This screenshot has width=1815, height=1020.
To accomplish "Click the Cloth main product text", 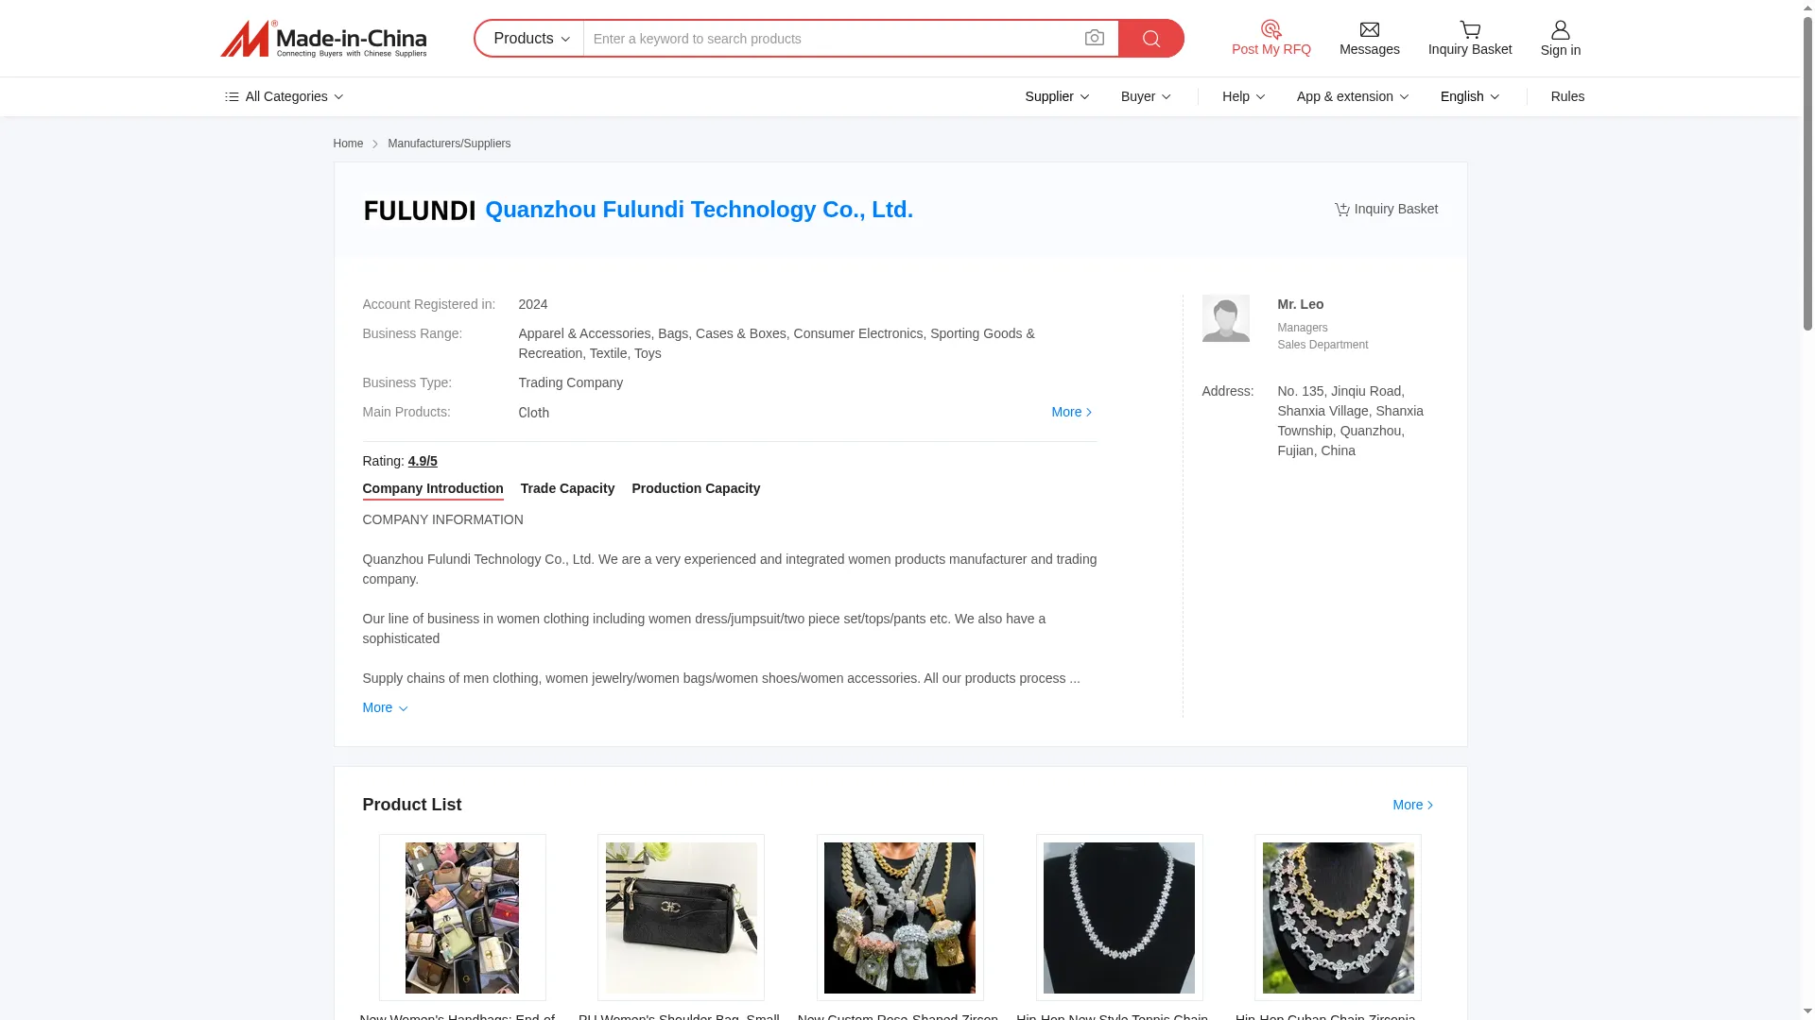I will click(533, 413).
